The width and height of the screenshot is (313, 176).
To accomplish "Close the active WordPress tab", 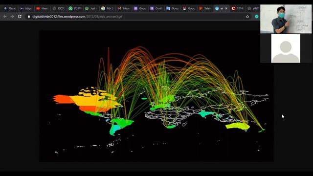I will coord(226,8).
